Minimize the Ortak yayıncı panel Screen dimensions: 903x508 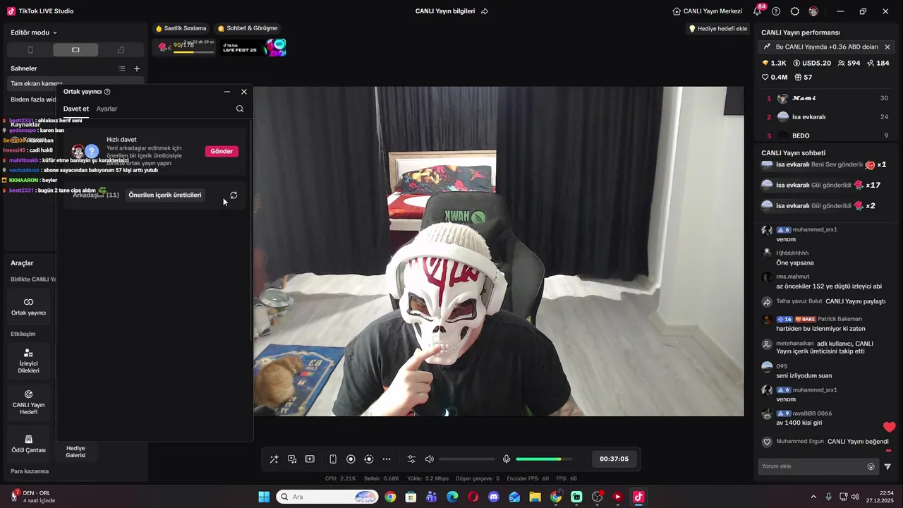point(227,92)
